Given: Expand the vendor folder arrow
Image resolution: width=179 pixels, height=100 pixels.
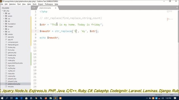Looking at the screenshot, I should coord(4,34).
